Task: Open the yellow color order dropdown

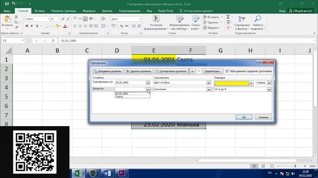Action: point(251,83)
